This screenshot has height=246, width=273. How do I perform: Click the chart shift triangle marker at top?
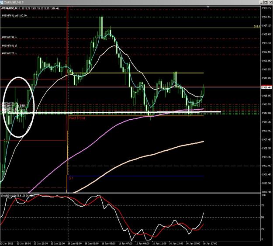[x=208, y=7]
